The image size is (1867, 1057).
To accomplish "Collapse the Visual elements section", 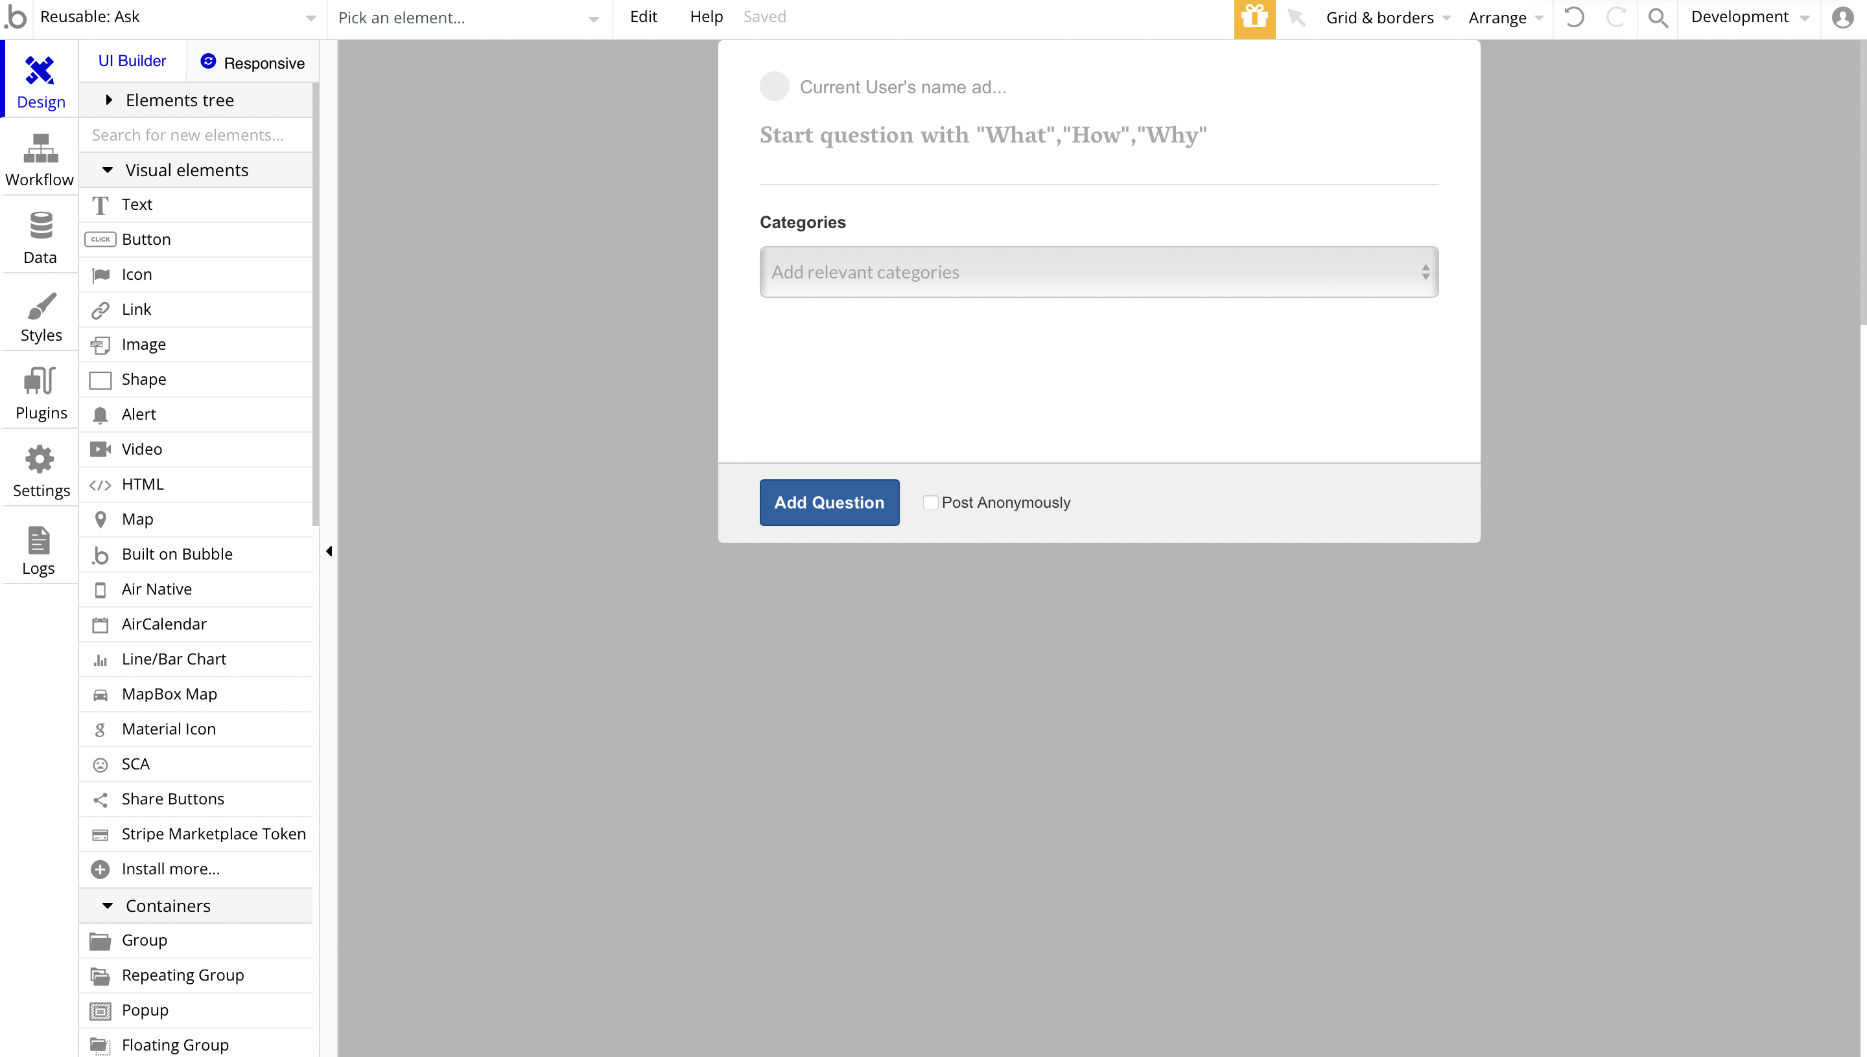I will coord(187,170).
